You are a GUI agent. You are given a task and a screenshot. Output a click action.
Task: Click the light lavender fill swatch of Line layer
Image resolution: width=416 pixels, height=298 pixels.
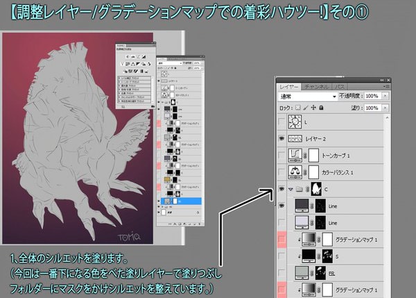[302, 223]
